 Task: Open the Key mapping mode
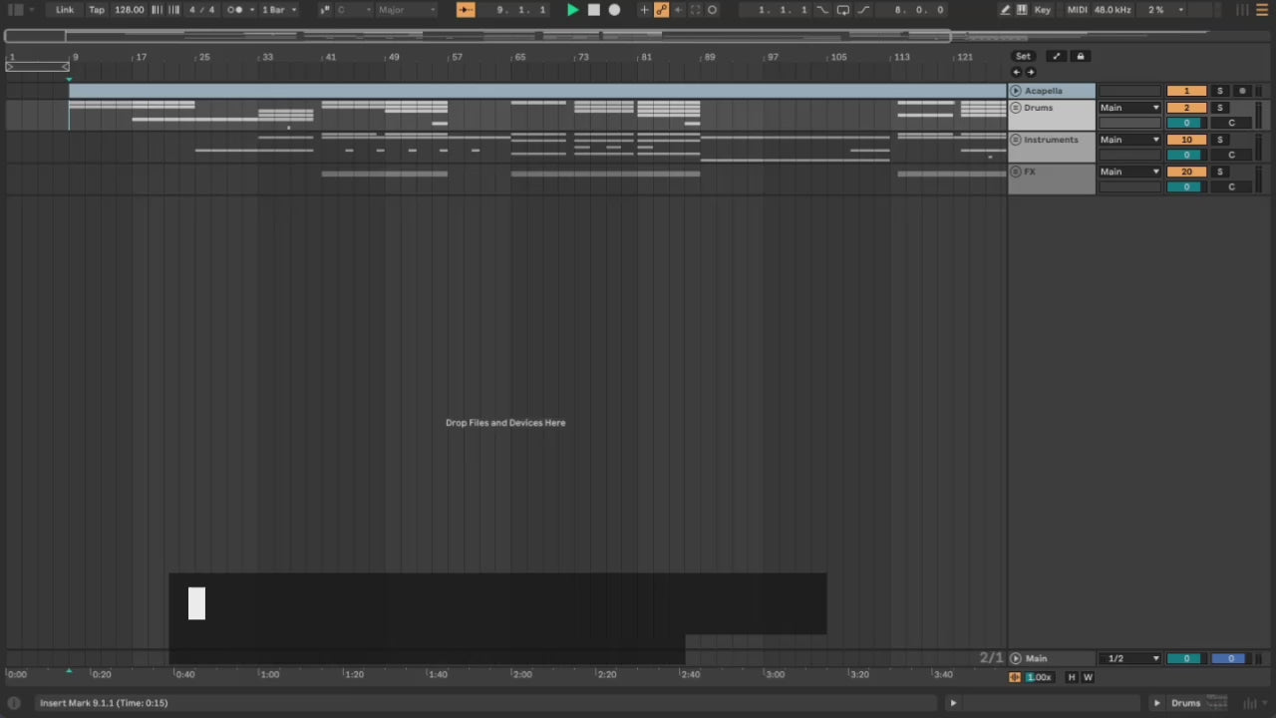pyautogui.click(x=1043, y=10)
